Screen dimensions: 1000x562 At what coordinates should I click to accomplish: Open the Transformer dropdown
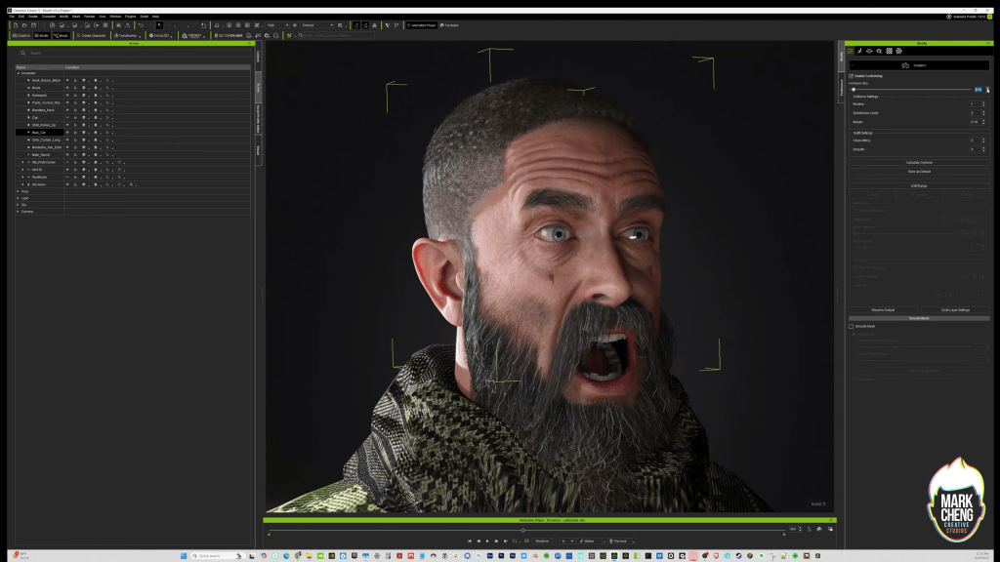pos(128,36)
